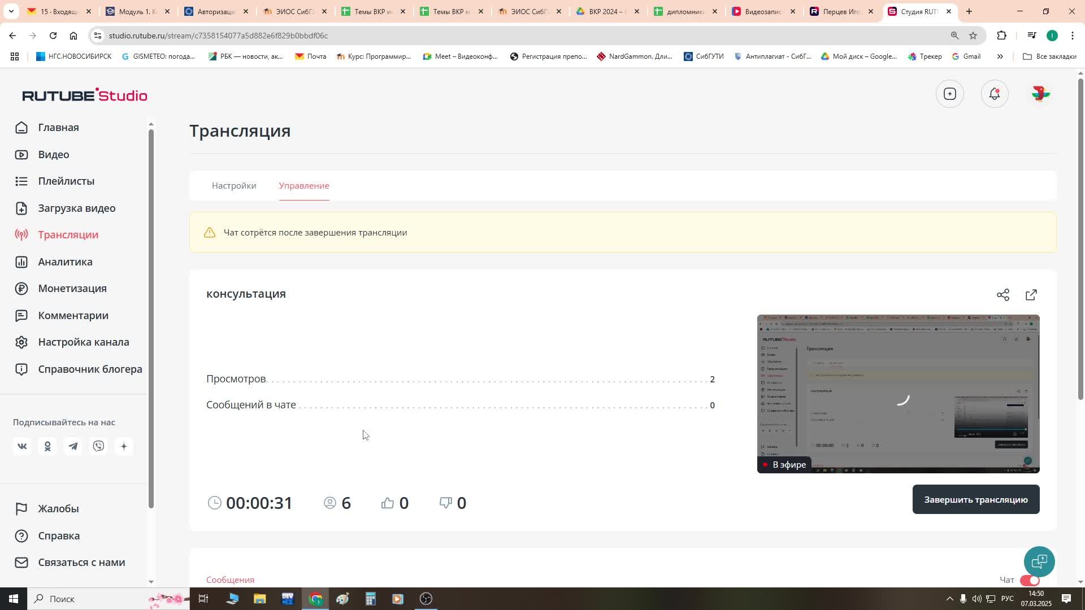
Task: Open the Сообщения link
Action: [x=230, y=579]
